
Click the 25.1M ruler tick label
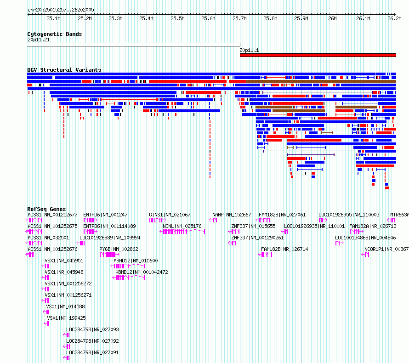pos(53,18)
